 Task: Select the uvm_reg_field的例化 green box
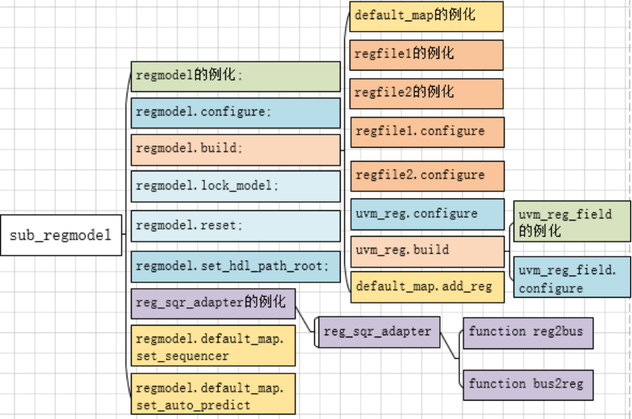point(572,221)
